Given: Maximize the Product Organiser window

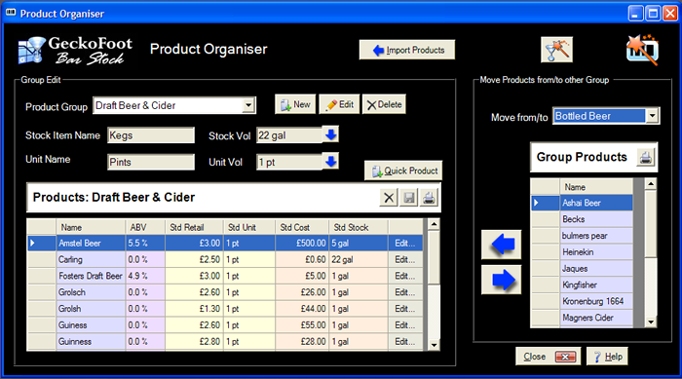Looking at the screenshot, I should point(653,14).
